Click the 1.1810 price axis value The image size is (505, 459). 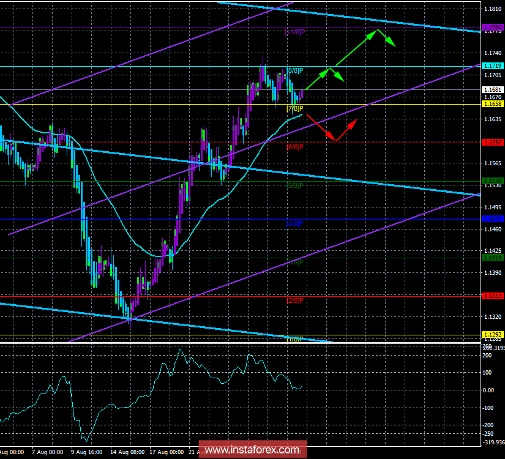tap(493, 9)
